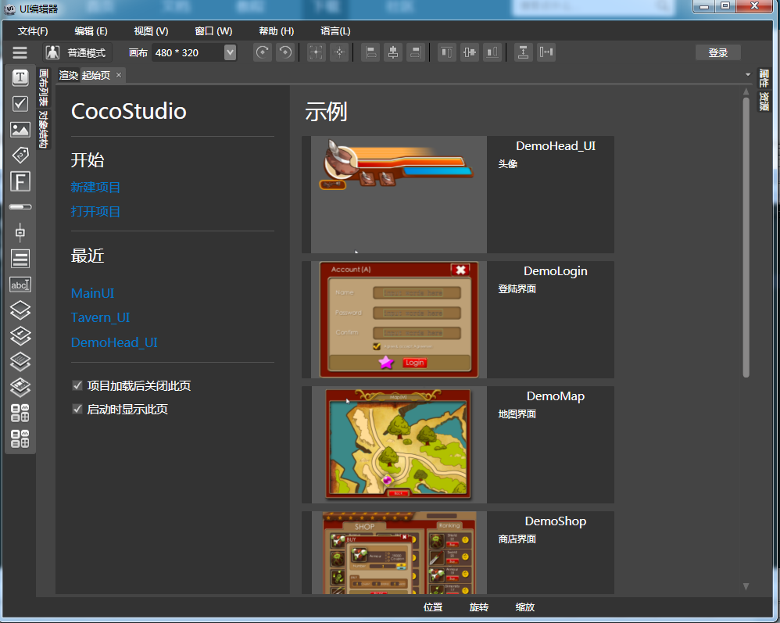Select the abc text field widget tool

pyautogui.click(x=20, y=285)
